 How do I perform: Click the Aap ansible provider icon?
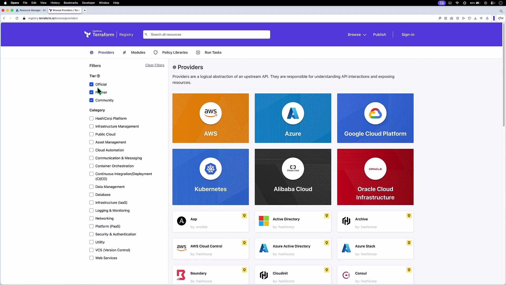coord(181,221)
